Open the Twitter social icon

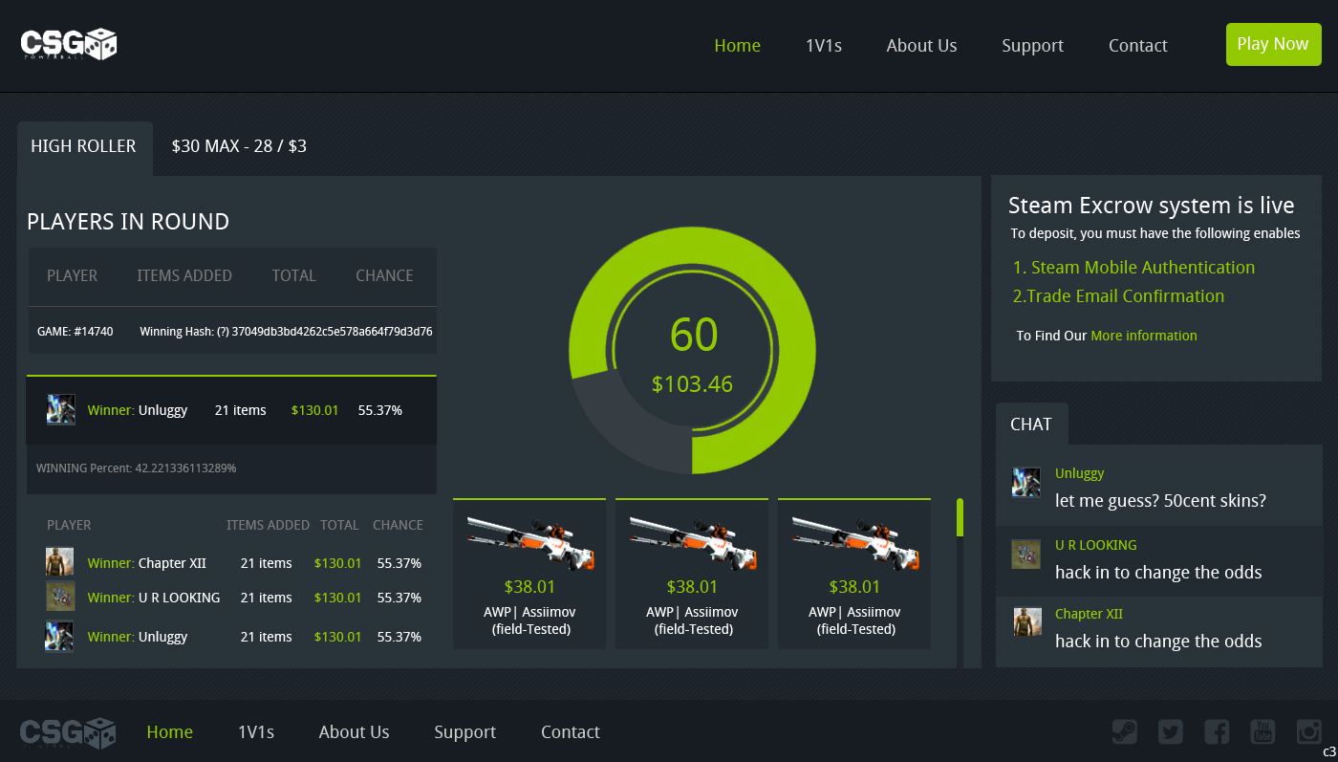point(1171,731)
